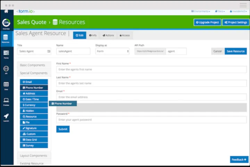Click the Launch rocket icon
Screen dimensions: 250x167
(x=6, y=117)
